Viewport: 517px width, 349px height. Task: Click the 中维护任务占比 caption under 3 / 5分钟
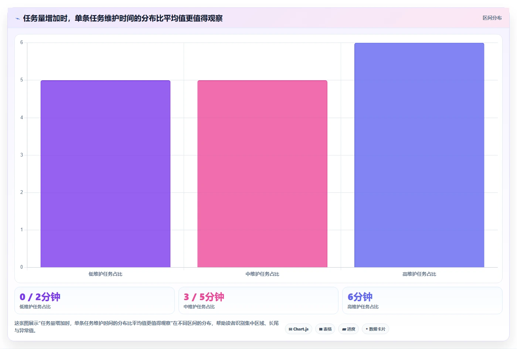[x=199, y=307]
